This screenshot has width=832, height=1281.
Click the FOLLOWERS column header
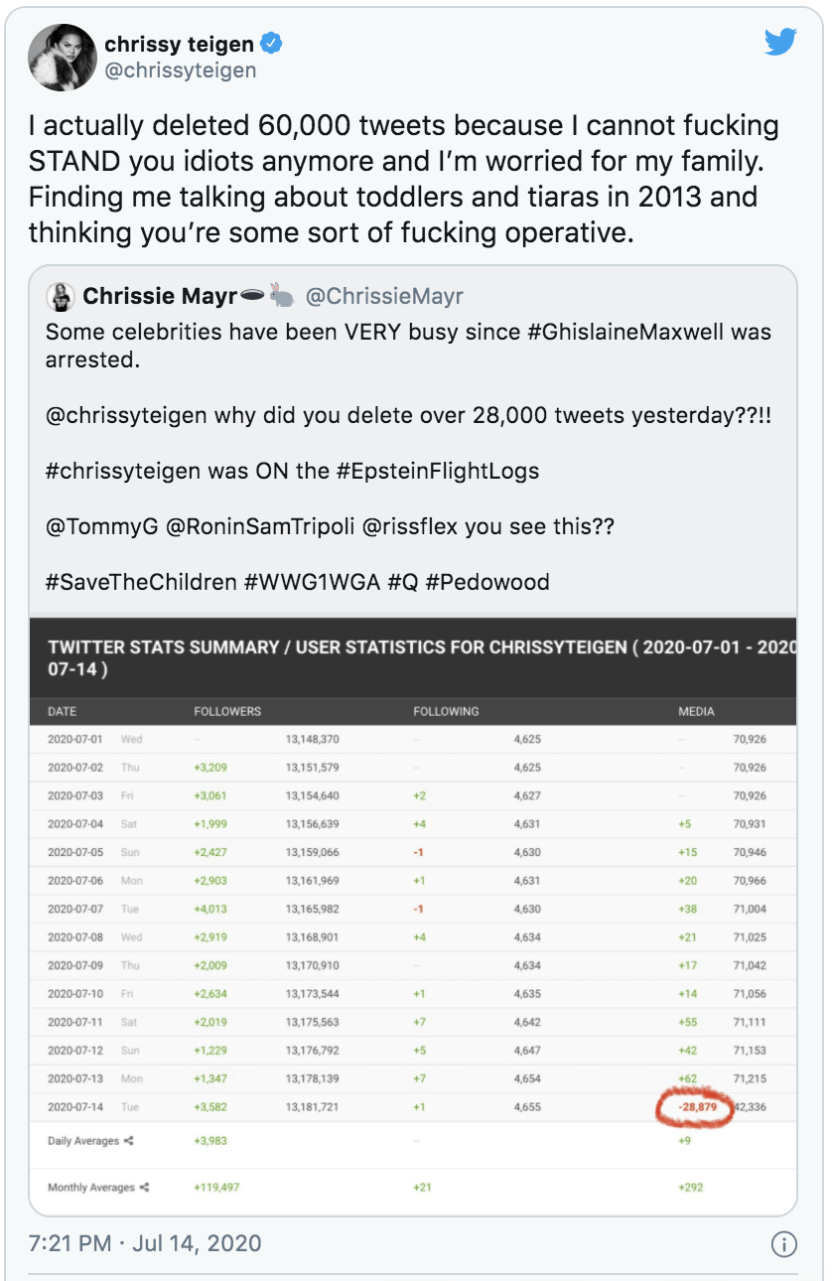[227, 711]
